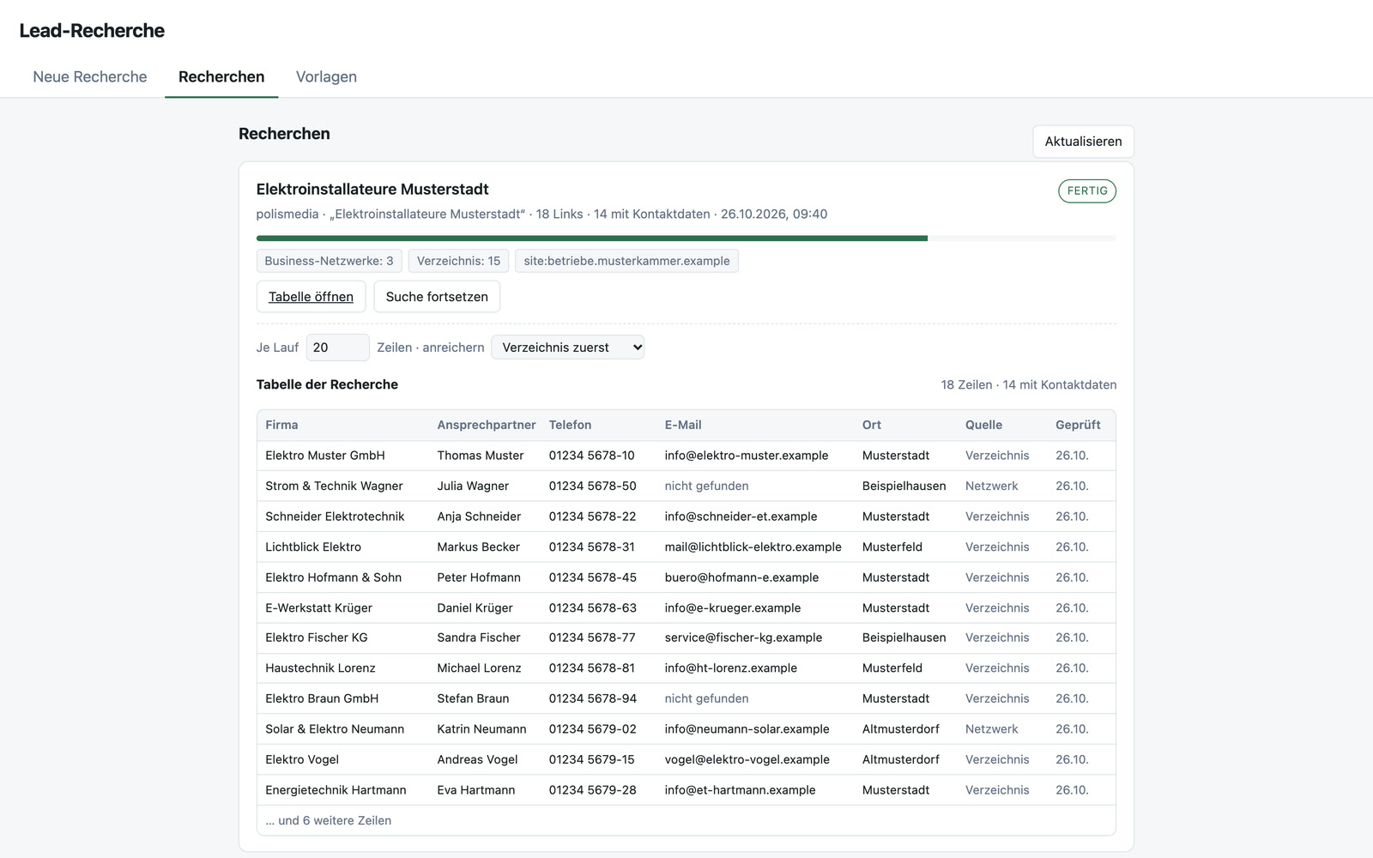This screenshot has width=1373, height=858.
Task: Click the Aktualisieren button
Action: [1083, 142]
